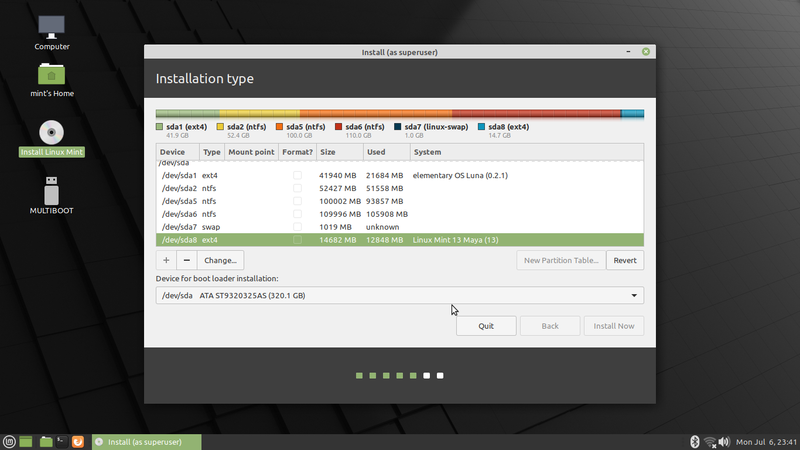The height and width of the screenshot is (450, 800).
Task: Add a new partition using plus icon
Action: point(166,260)
